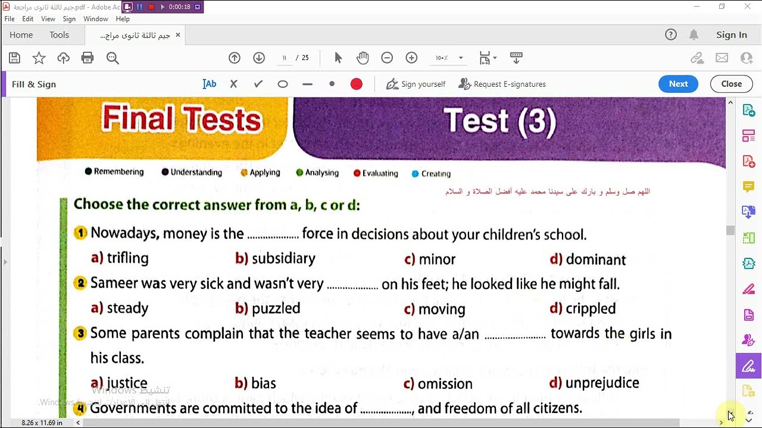Expand the left navigation pane arrow
Viewport: 762px width, 428px height.
pos(5,262)
